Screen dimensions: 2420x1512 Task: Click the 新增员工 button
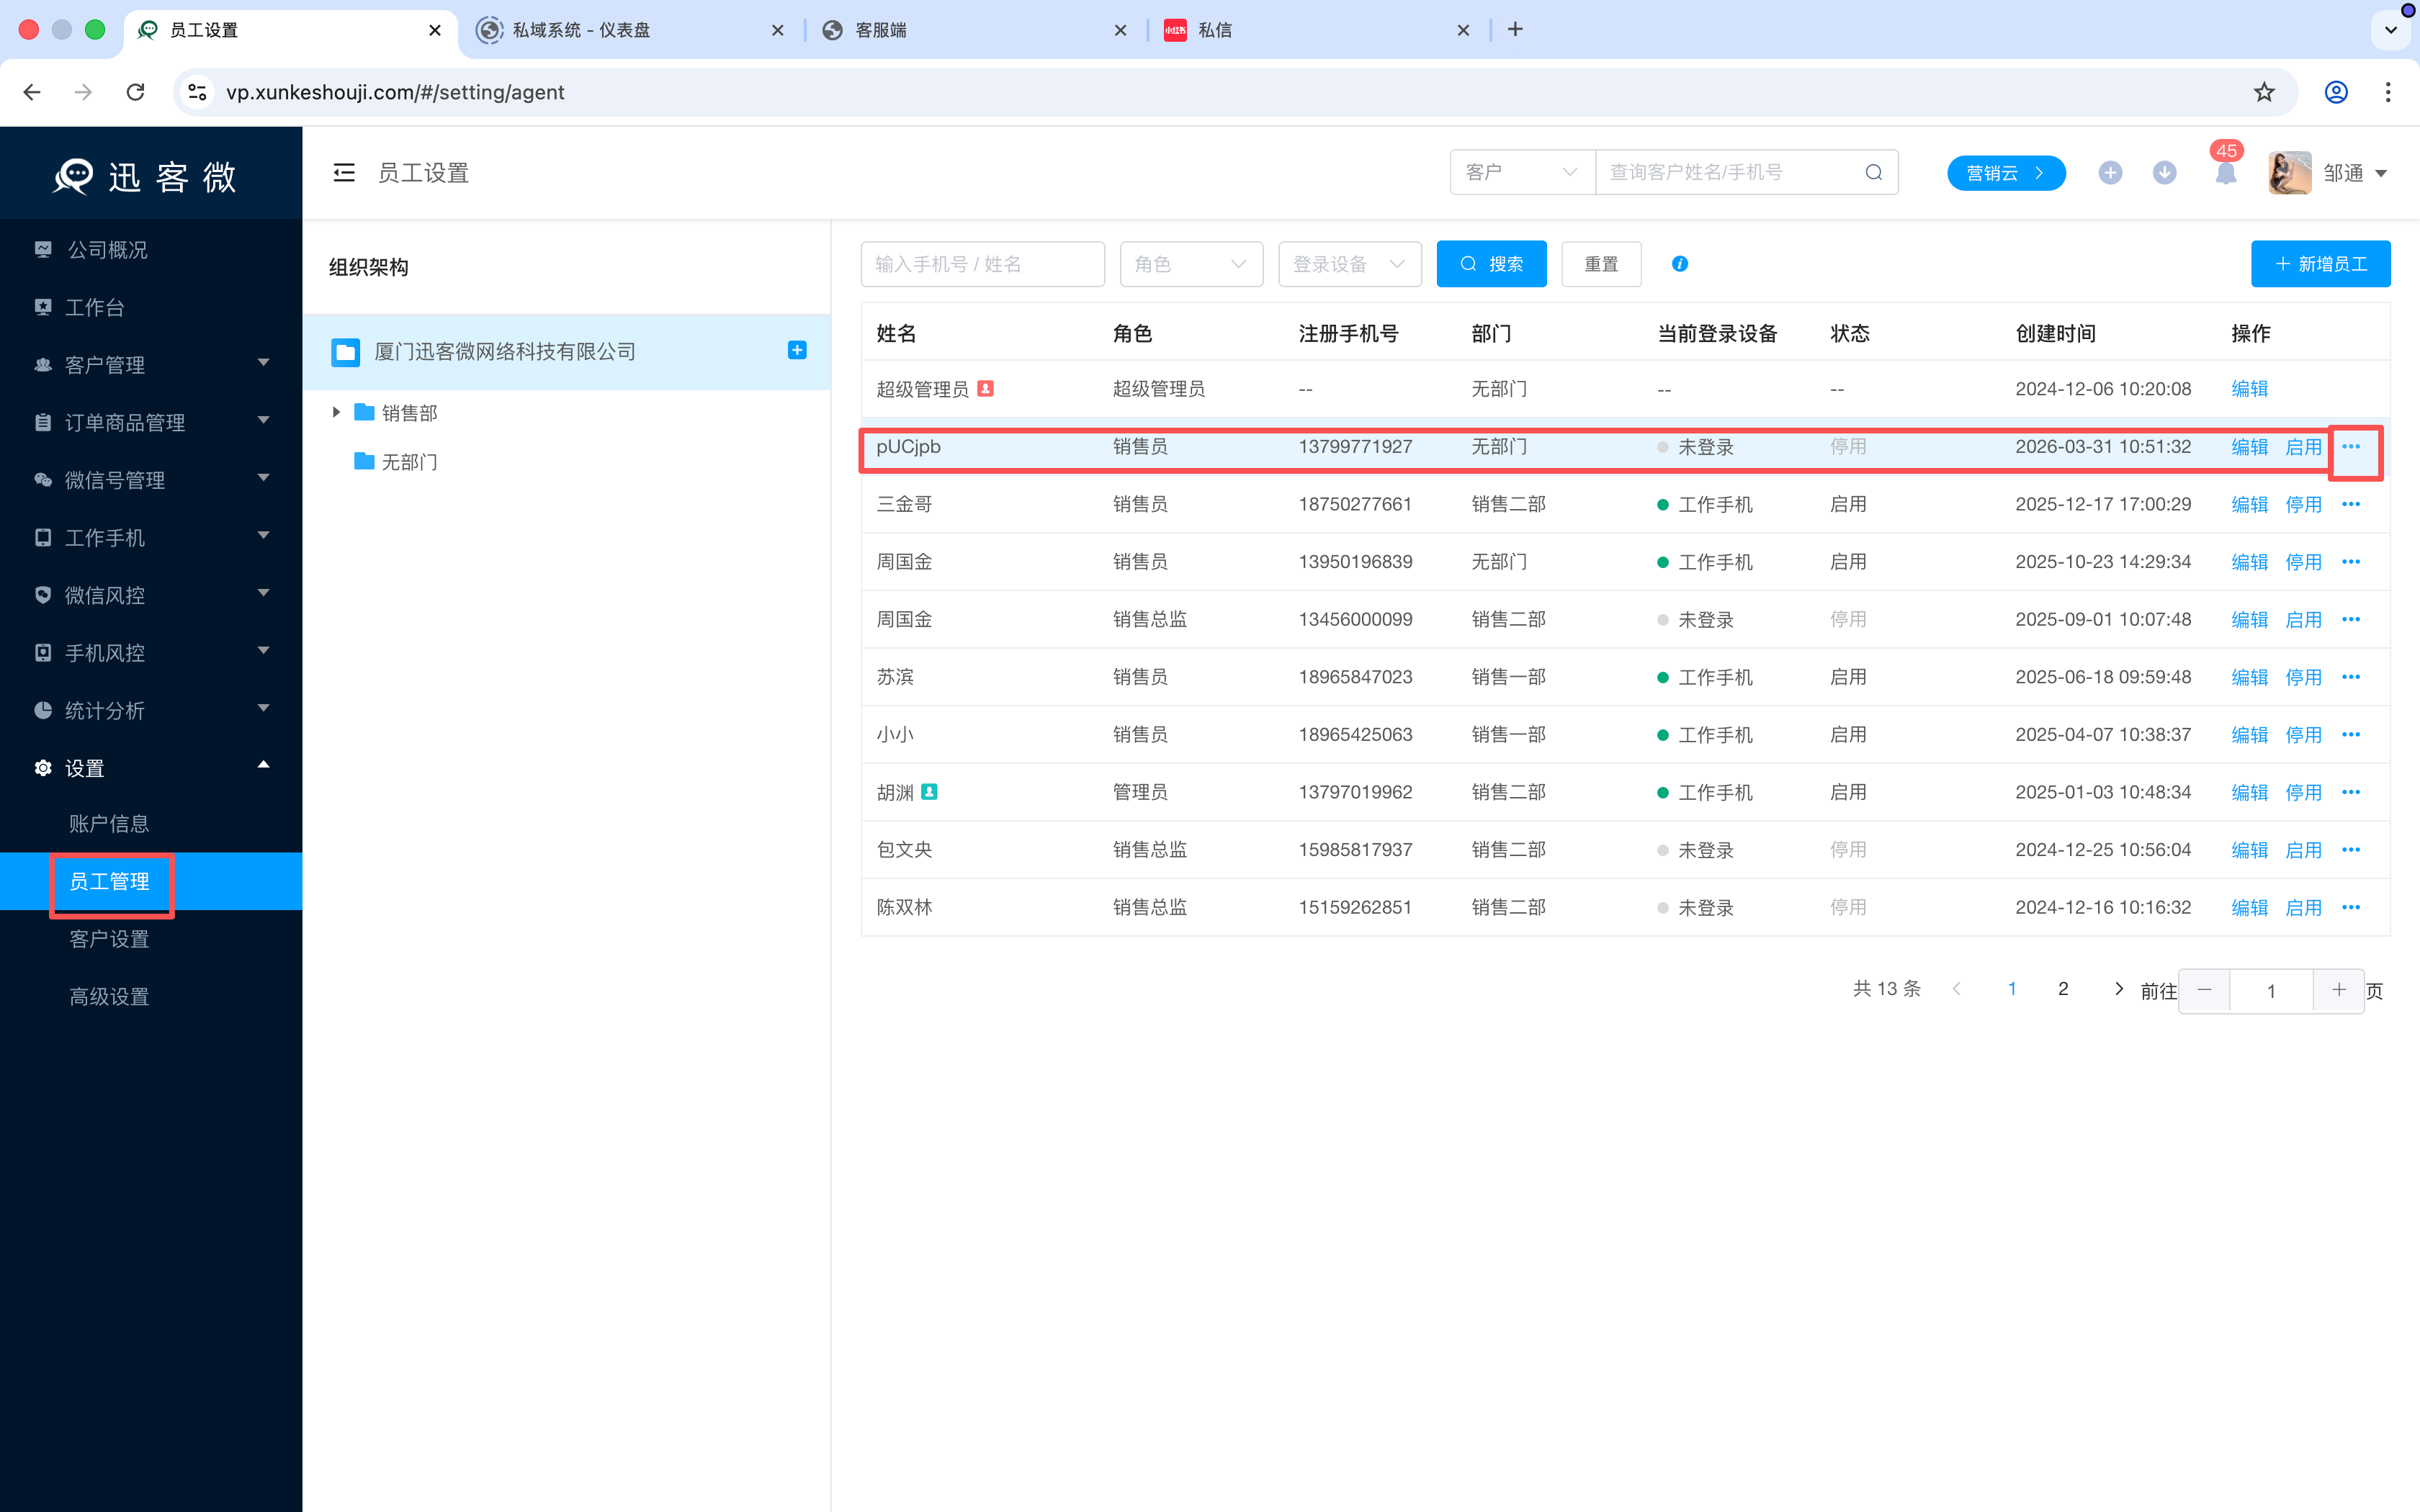(2320, 264)
